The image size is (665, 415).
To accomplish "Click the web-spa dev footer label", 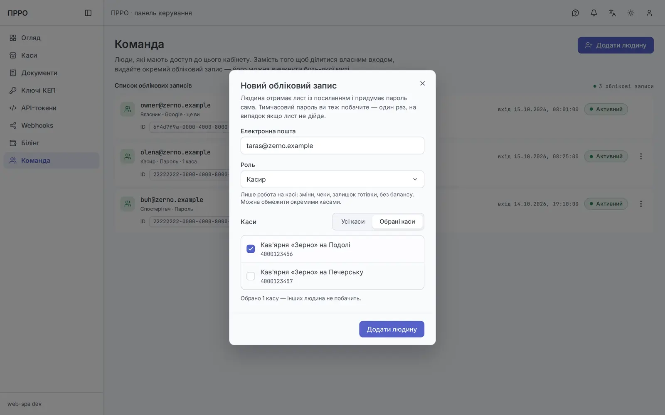I will click(25, 404).
